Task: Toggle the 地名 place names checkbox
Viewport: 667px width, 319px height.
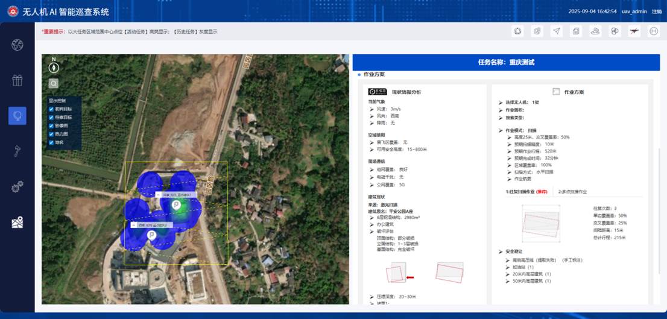Action: tap(51, 143)
